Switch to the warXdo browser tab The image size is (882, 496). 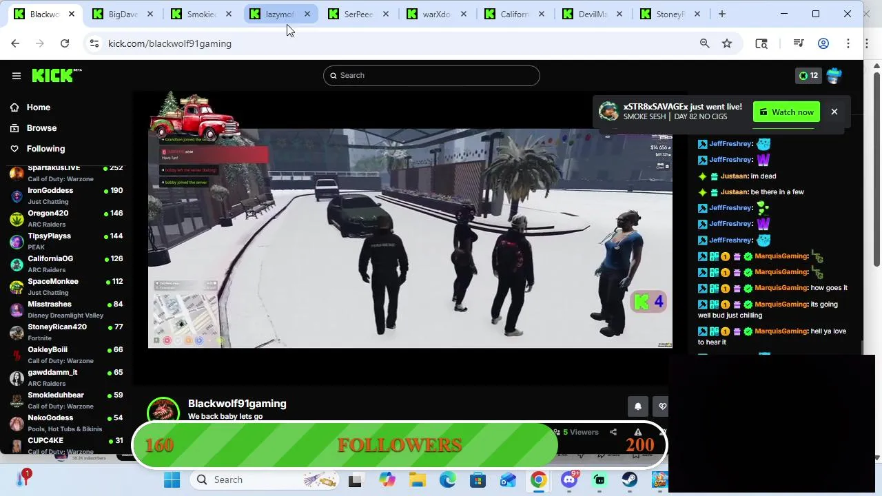pyautogui.click(x=436, y=14)
